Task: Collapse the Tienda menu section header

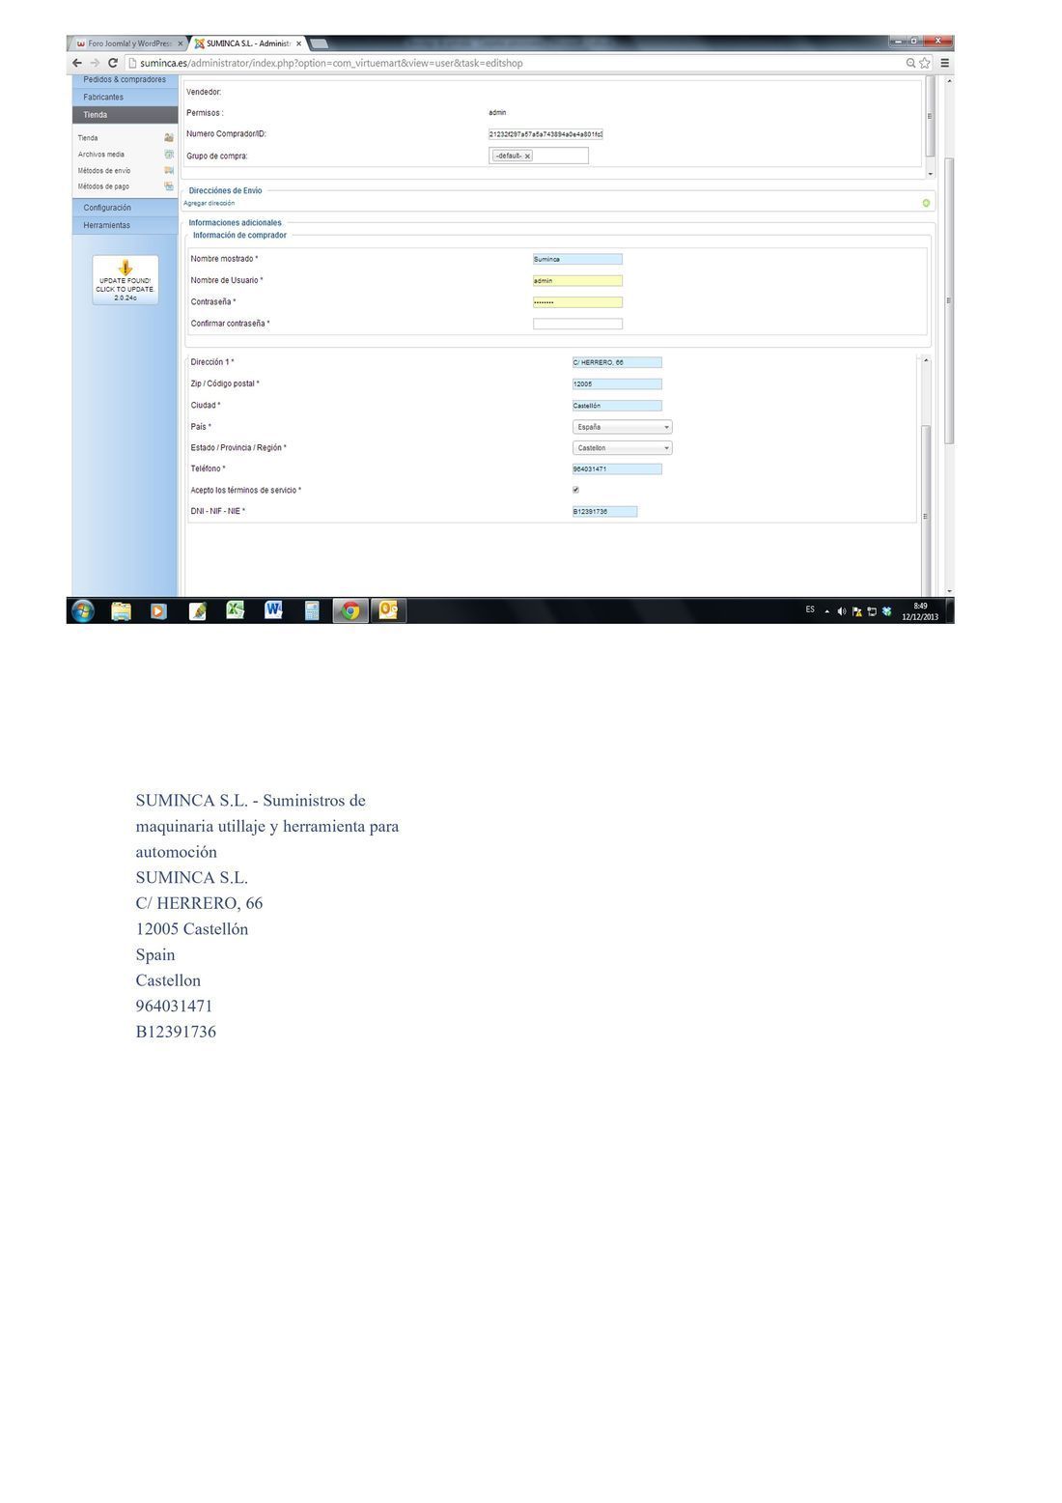Action: 125,114
